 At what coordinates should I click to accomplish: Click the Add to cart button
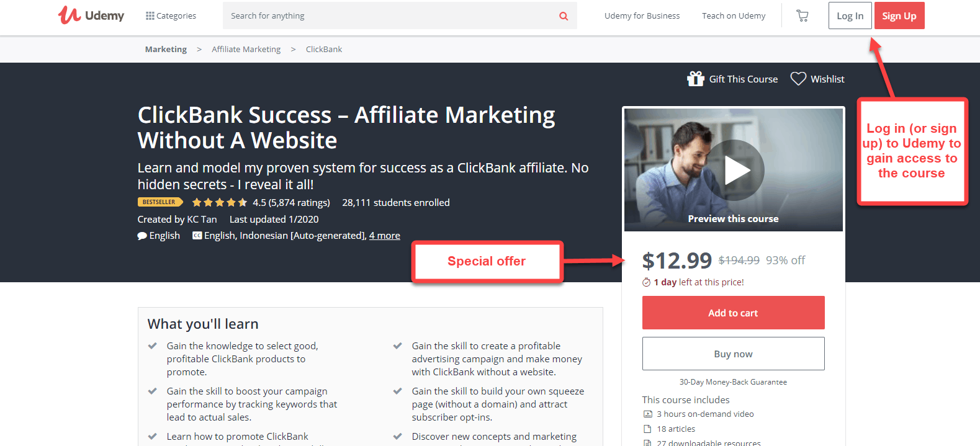coord(734,313)
